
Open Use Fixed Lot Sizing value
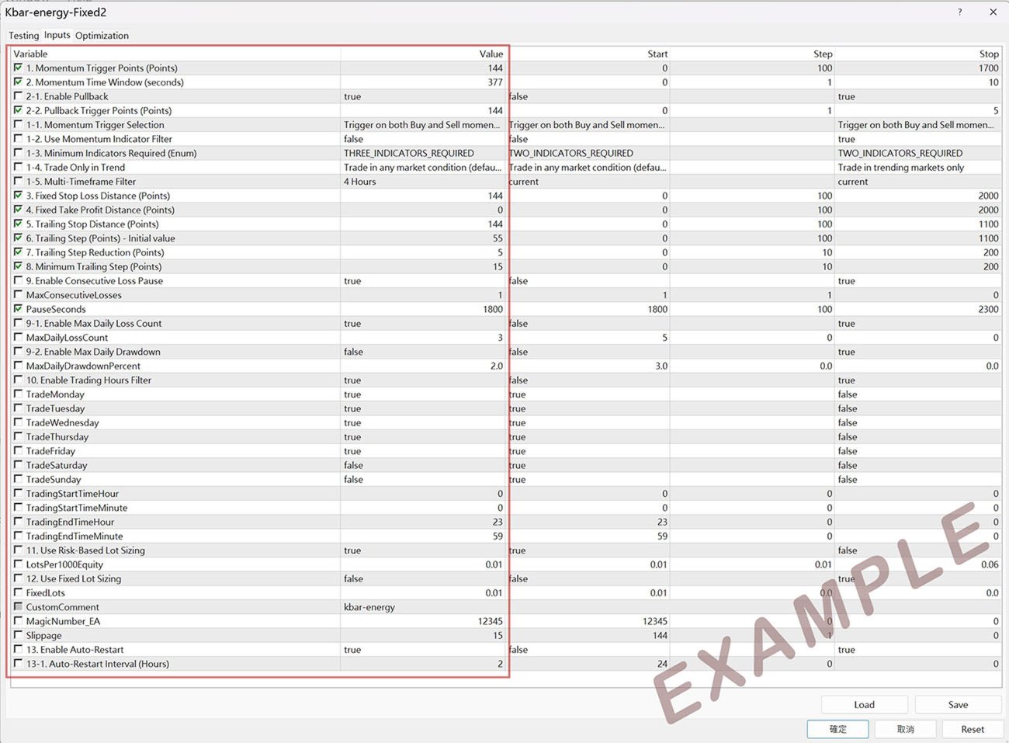pyautogui.click(x=423, y=579)
